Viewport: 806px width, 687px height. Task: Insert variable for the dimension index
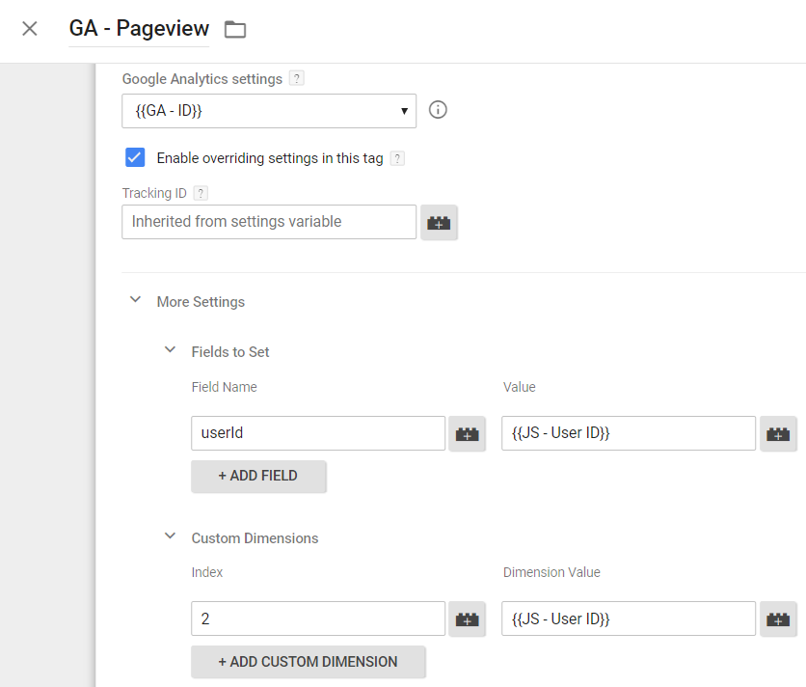(x=468, y=619)
